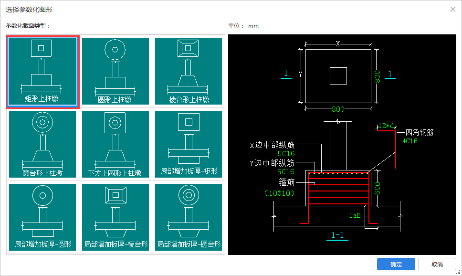Viewport: 462px width, 276px height.
Task: Select the 矩形上柱墩 section type thumbnail
Action: [x=42, y=71]
